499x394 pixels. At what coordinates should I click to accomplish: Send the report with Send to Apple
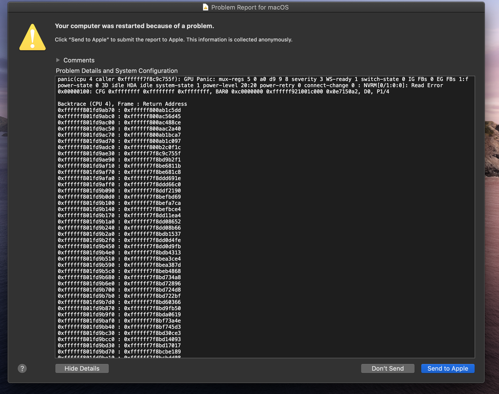click(x=448, y=368)
